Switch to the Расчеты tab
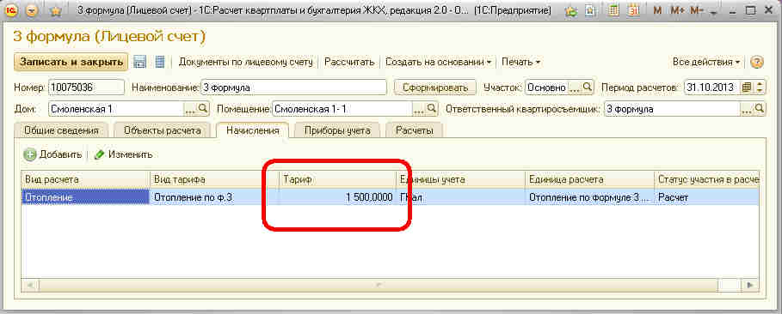The height and width of the screenshot is (314, 782). coord(414,131)
